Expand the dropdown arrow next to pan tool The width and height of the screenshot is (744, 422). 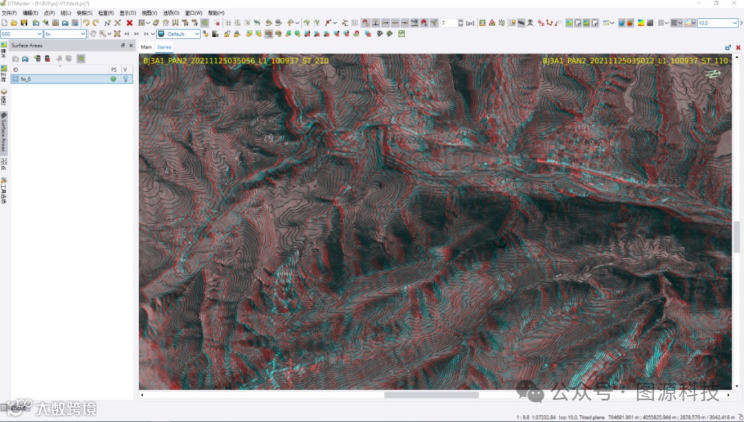[x=109, y=34]
